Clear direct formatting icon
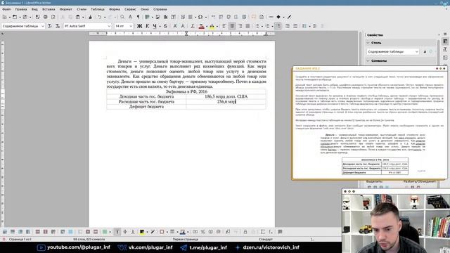Screen dimensions: 450x253 [193, 26]
